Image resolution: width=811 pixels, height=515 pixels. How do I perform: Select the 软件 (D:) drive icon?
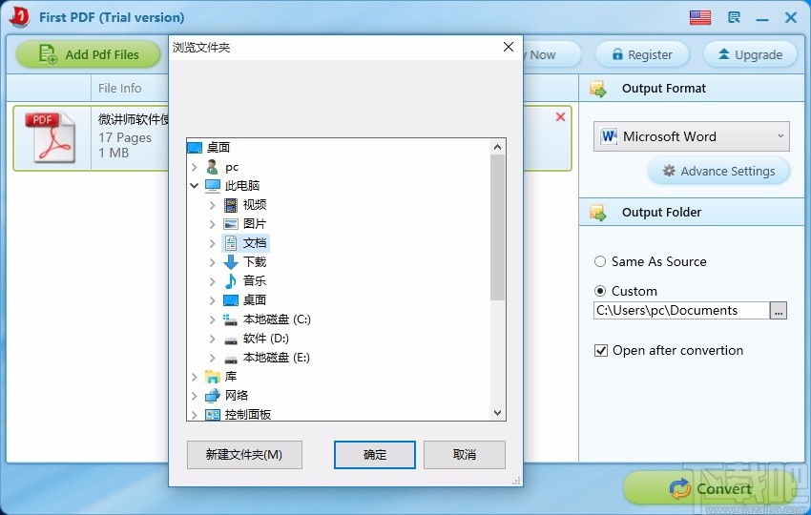(x=231, y=340)
